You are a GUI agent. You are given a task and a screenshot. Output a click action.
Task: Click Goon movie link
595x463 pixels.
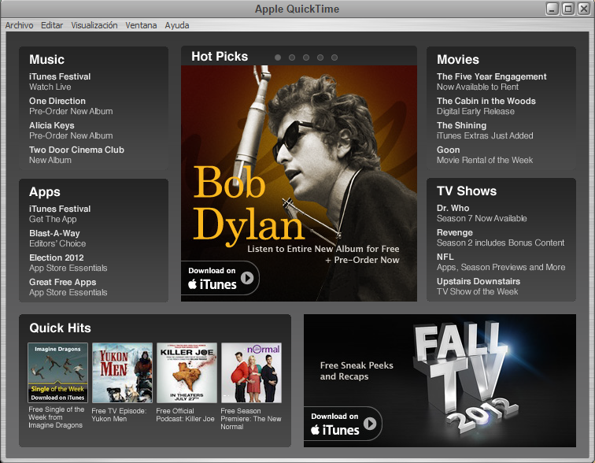point(448,150)
